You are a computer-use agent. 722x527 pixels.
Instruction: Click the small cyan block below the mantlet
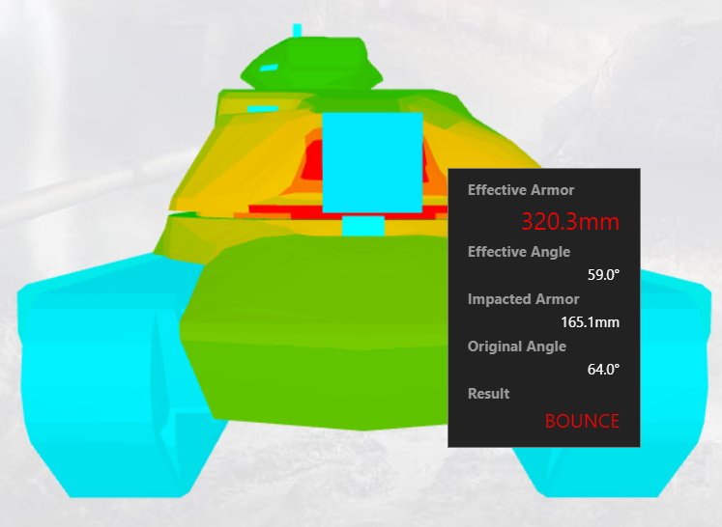[362, 225]
